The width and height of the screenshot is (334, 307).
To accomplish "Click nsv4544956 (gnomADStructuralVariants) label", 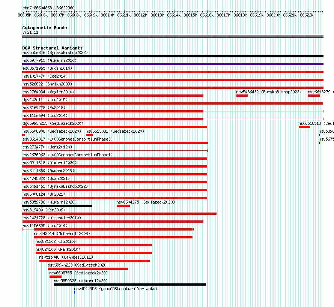I will (x=116, y=289).
